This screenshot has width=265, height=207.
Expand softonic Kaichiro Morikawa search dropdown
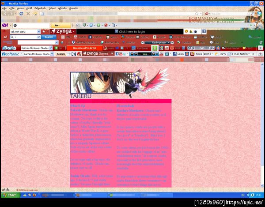click(x=52, y=54)
